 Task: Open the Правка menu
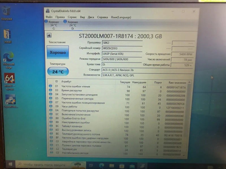coord(60,17)
